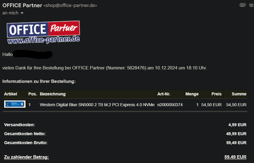Image resolution: width=254 pixels, height=163 pixels.
Task: Click the order confirmation sentence with Nummer 5628476
Action: click(104, 68)
